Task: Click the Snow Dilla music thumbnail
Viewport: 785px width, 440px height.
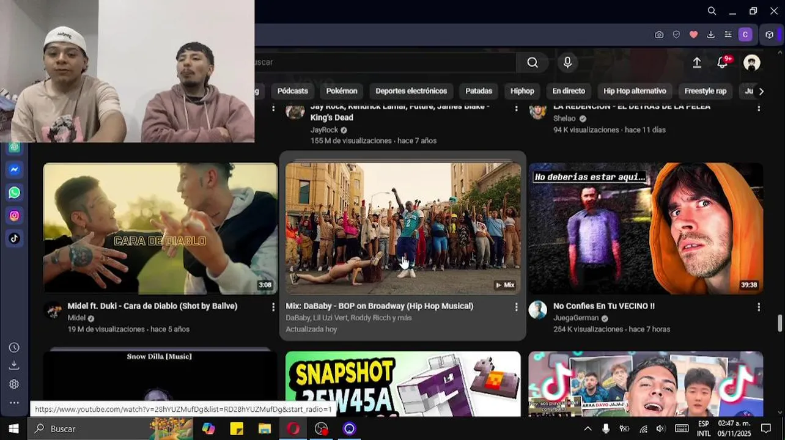Action: tap(160, 384)
